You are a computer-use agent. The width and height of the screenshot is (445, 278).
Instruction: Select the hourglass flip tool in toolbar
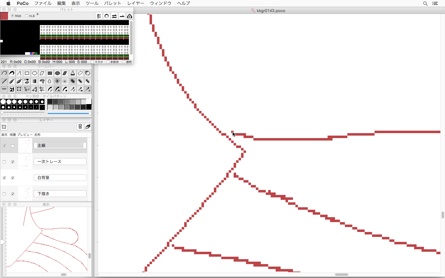tap(12, 89)
